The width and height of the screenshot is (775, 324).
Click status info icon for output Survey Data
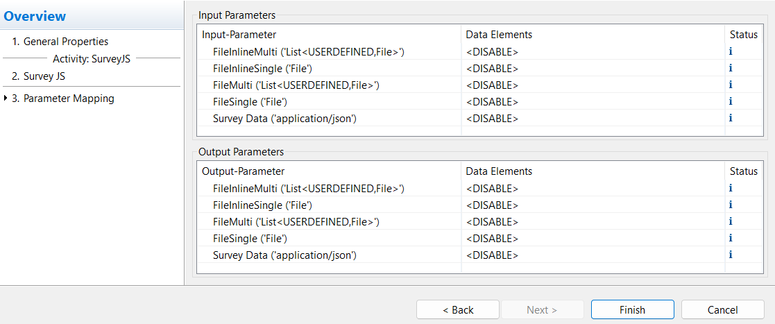click(x=731, y=255)
